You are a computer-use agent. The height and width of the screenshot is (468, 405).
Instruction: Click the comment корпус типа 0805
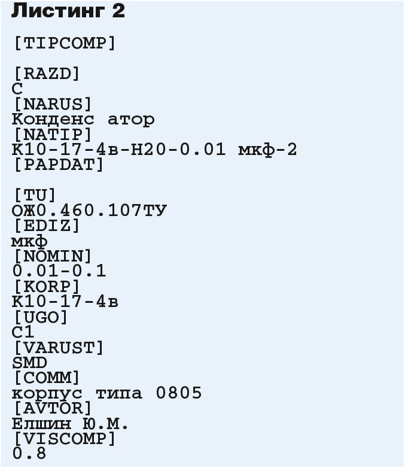pyautogui.click(x=107, y=393)
